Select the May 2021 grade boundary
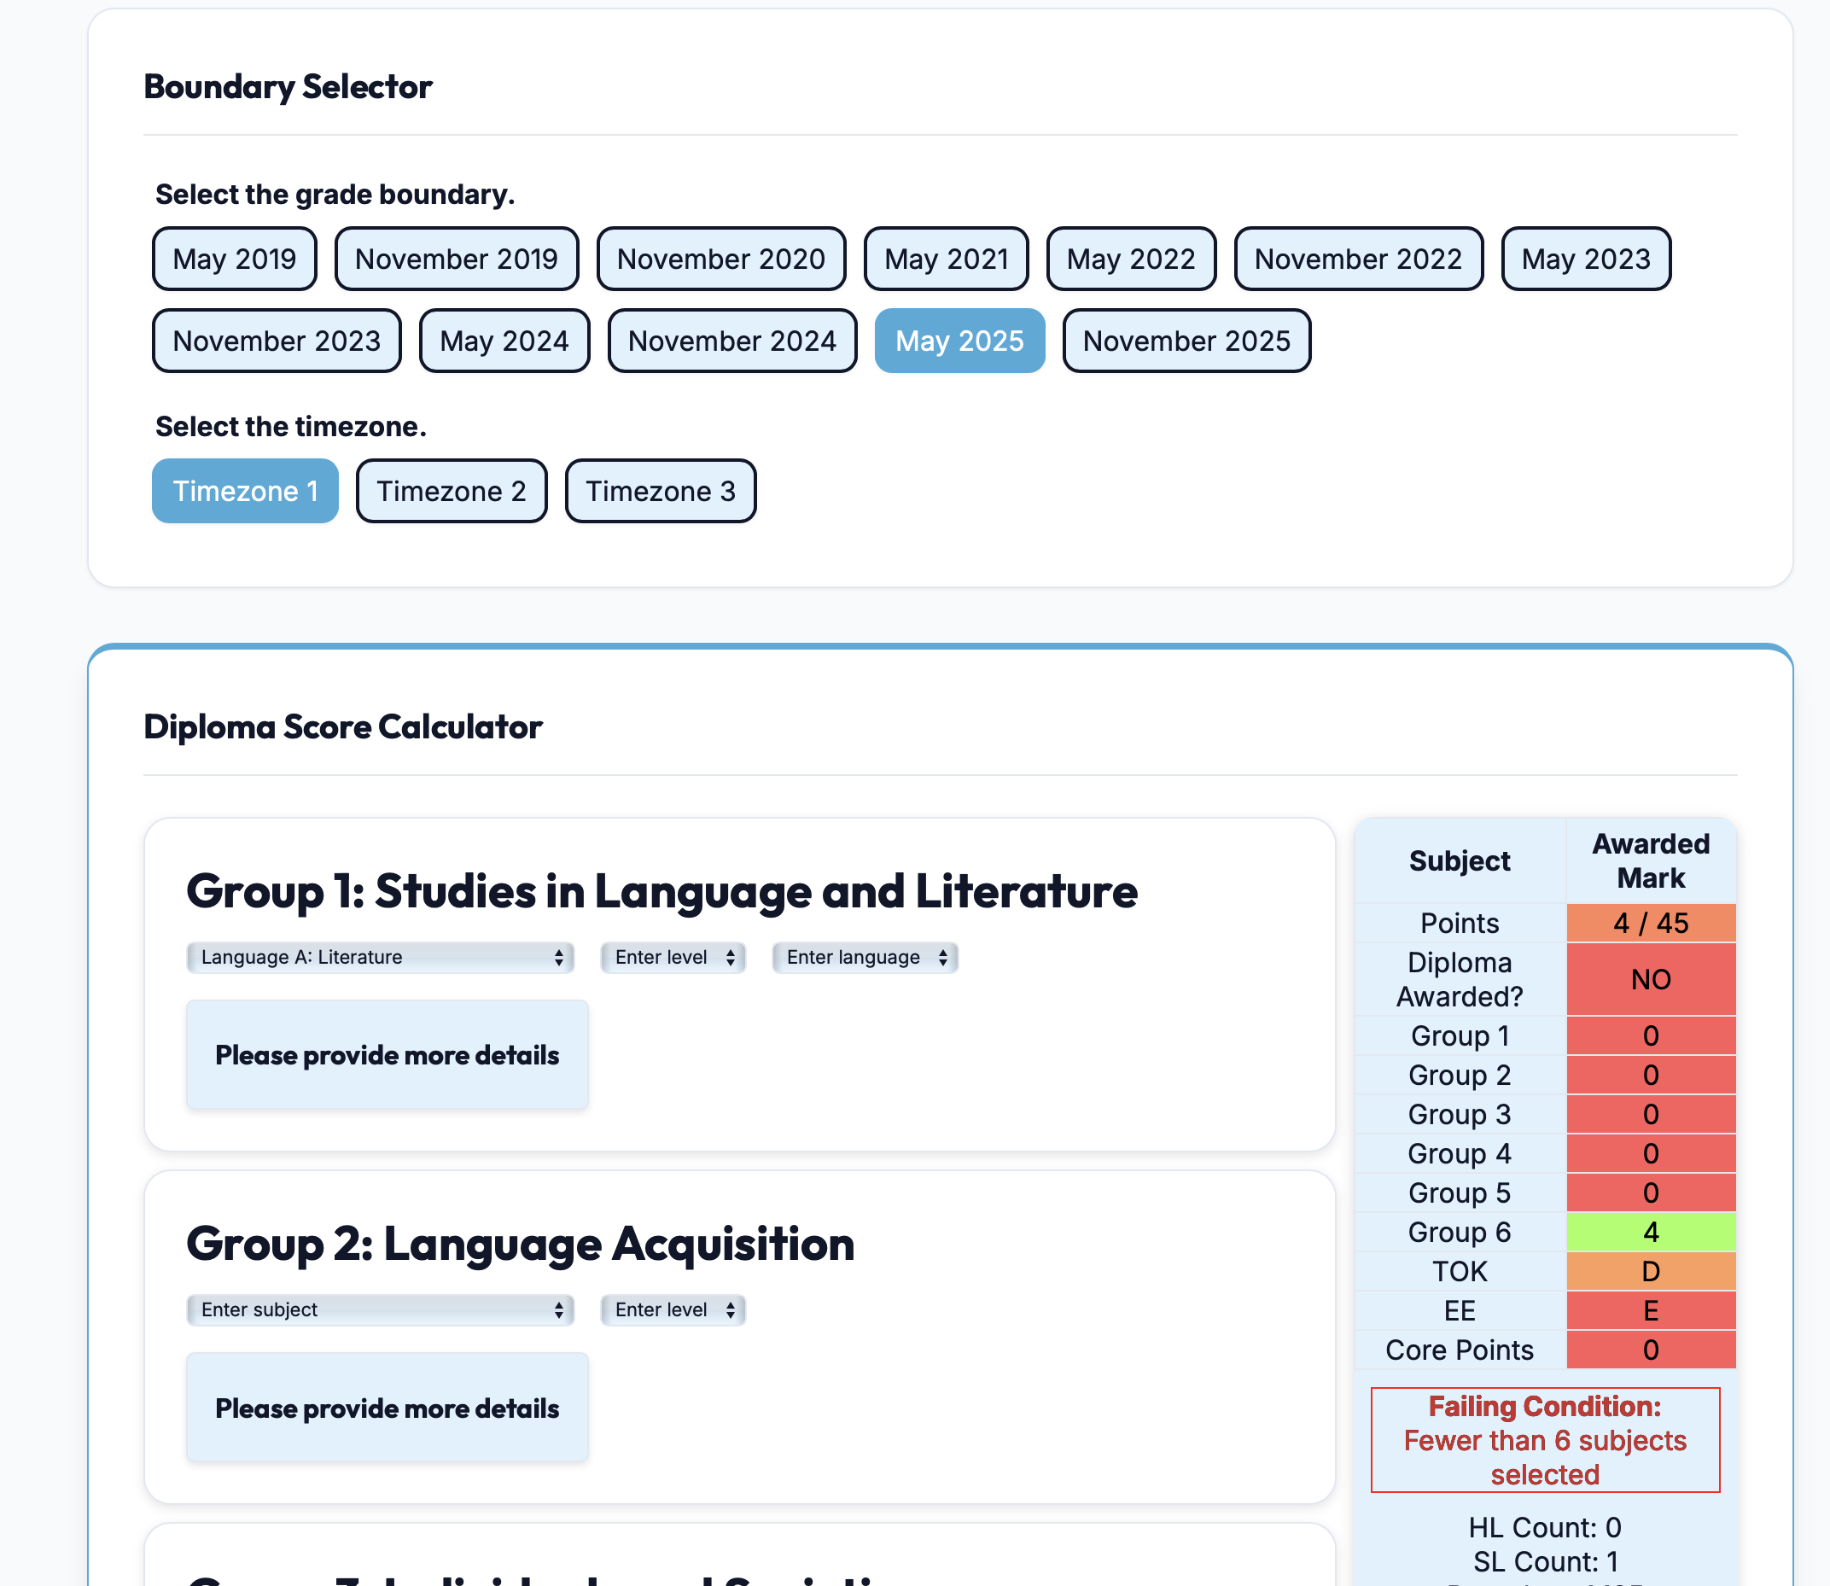 click(x=945, y=259)
